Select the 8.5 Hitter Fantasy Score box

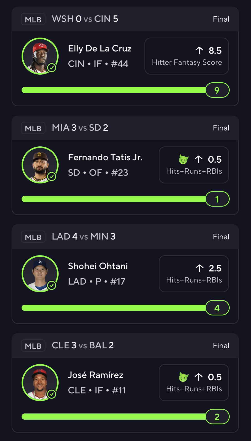click(x=187, y=56)
